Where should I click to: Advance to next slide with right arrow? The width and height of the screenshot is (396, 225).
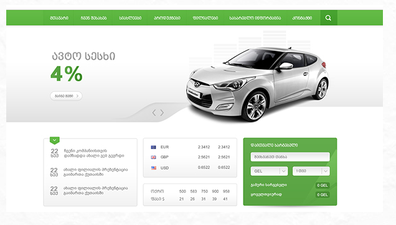pos(162,112)
